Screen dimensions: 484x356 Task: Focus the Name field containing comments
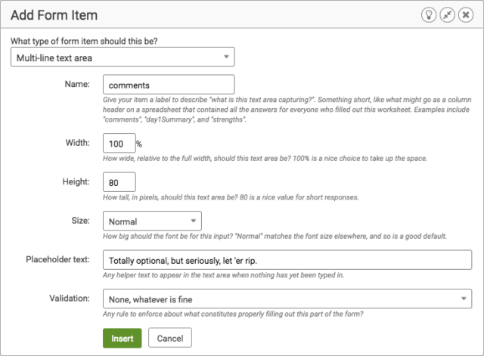[169, 84]
